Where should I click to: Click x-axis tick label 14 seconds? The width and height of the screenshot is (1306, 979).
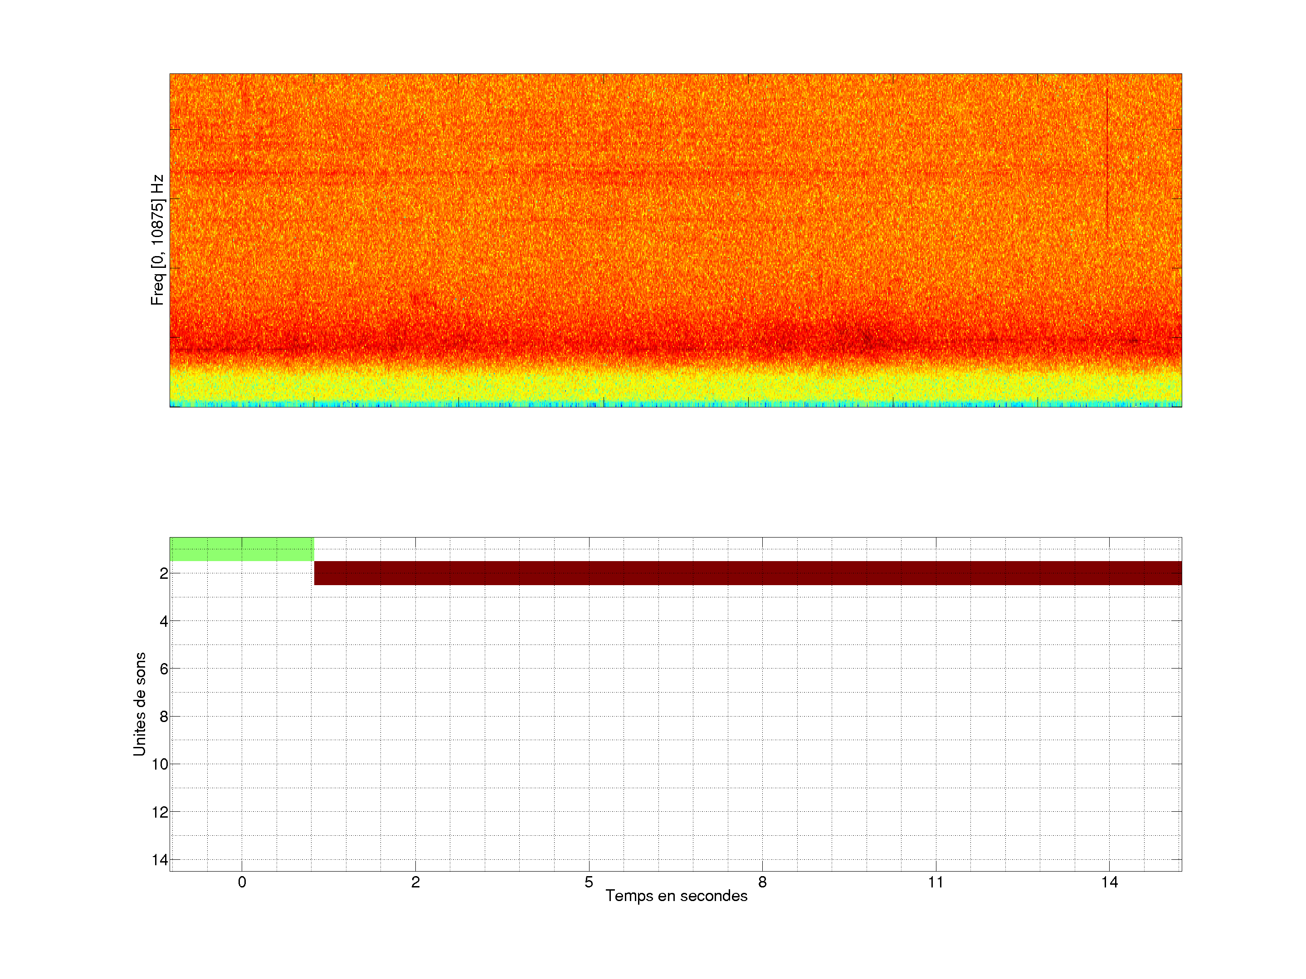1109,882
